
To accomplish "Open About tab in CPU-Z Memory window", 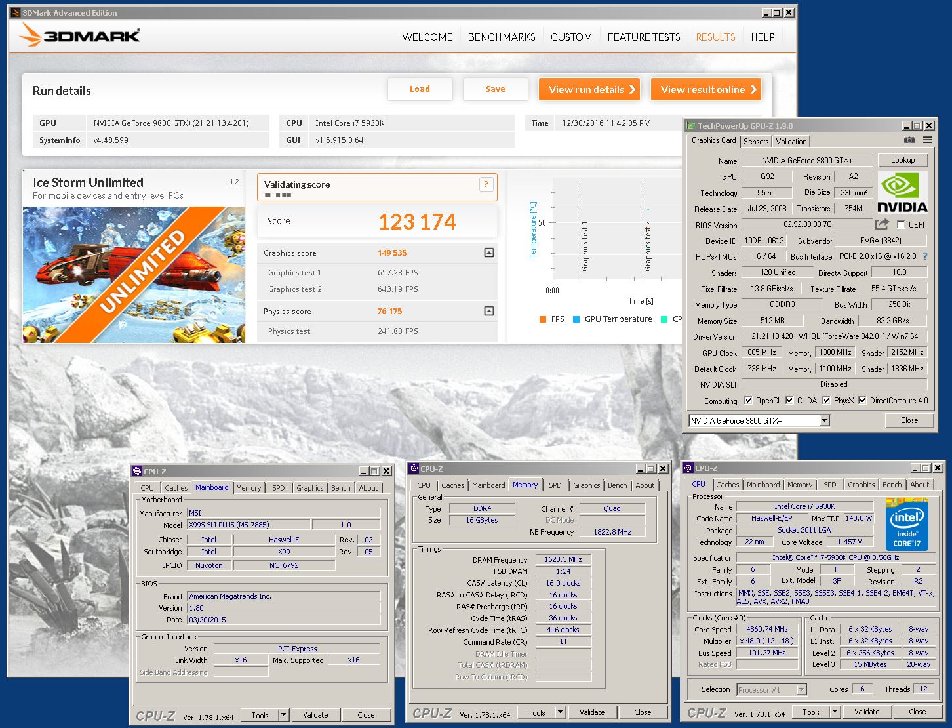I will click(645, 485).
